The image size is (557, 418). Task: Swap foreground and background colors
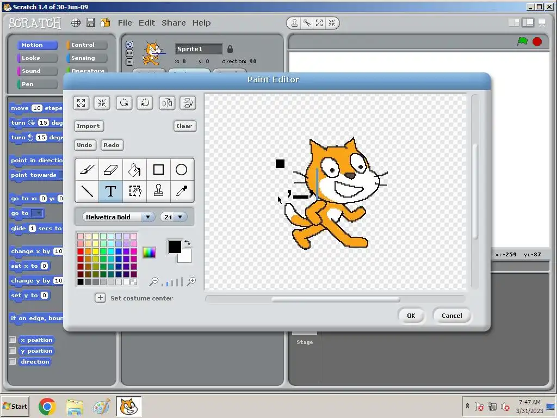click(187, 243)
